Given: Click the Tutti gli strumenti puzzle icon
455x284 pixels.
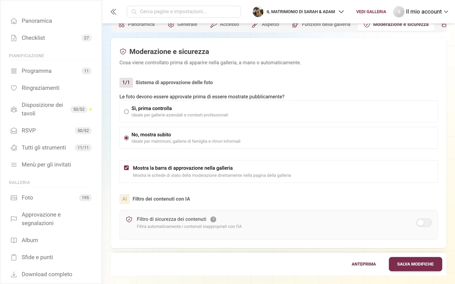Looking at the screenshot, I should point(14,148).
